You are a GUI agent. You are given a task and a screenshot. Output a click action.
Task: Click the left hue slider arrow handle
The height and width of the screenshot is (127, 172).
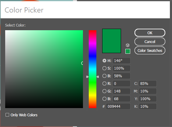coord(87,77)
